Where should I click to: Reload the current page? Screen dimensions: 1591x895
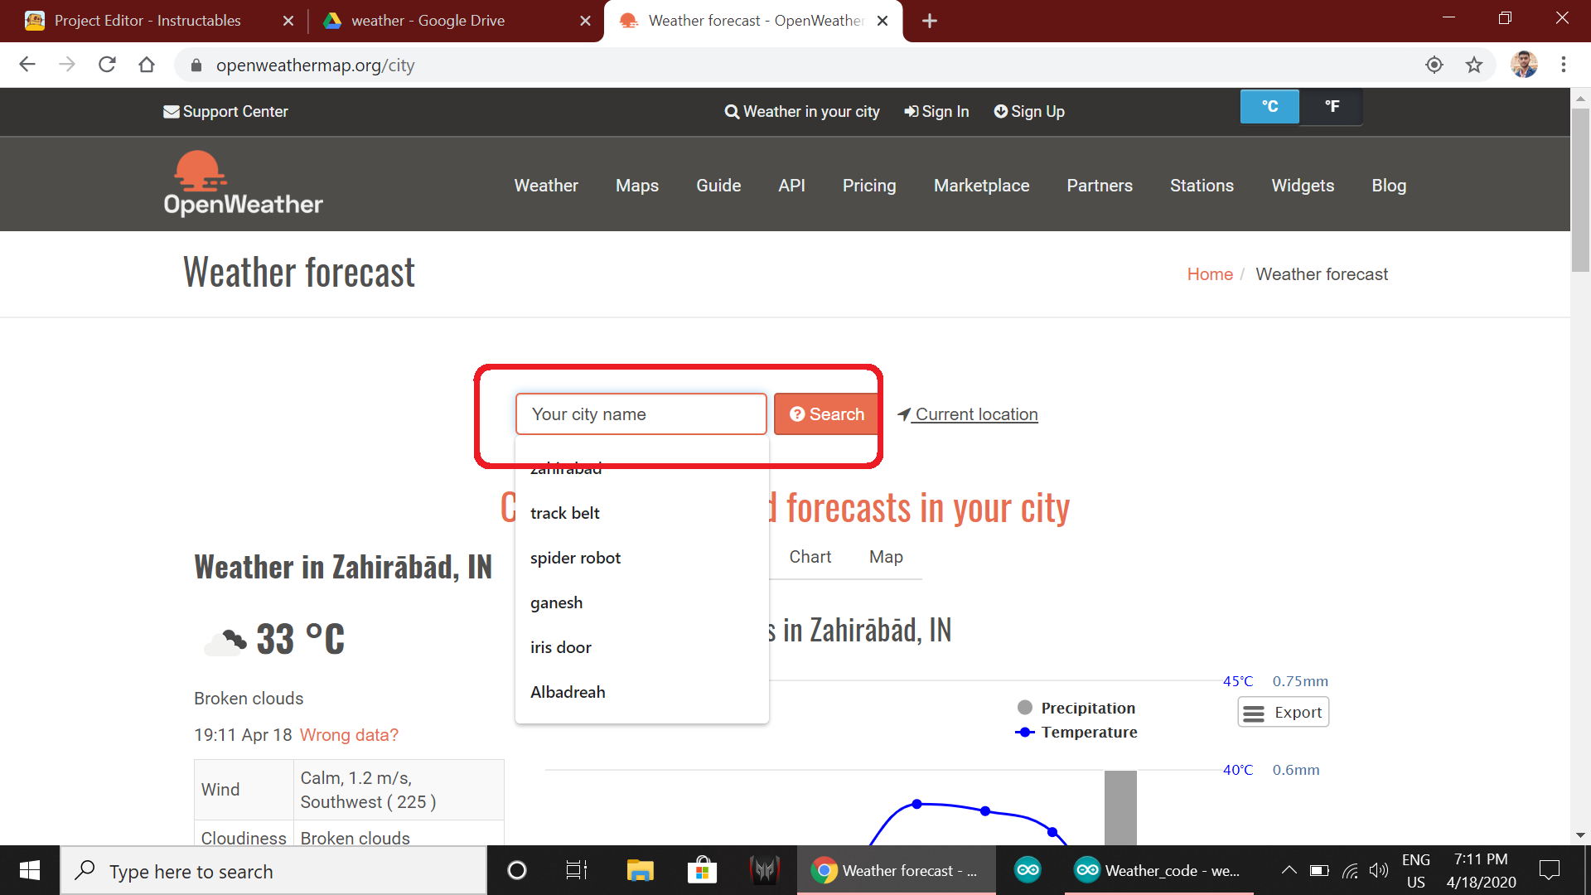pyautogui.click(x=107, y=65)
